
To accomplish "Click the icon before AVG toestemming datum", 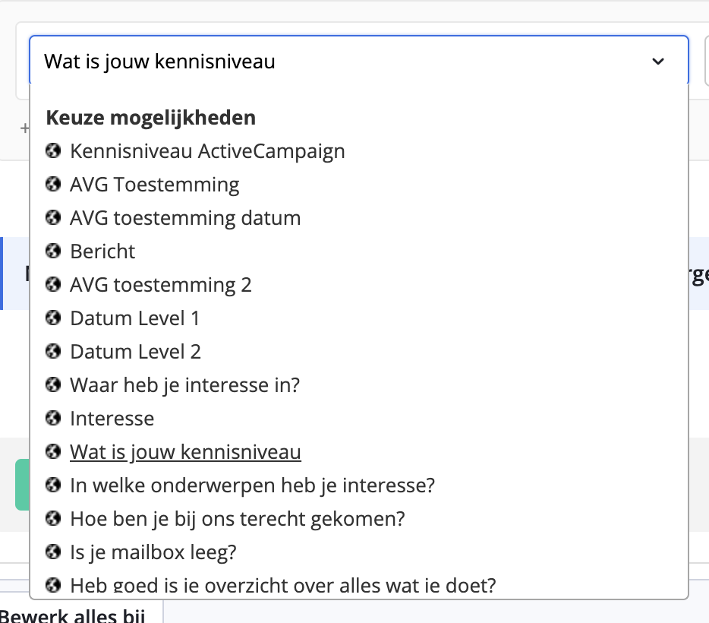I will (53, 217).
